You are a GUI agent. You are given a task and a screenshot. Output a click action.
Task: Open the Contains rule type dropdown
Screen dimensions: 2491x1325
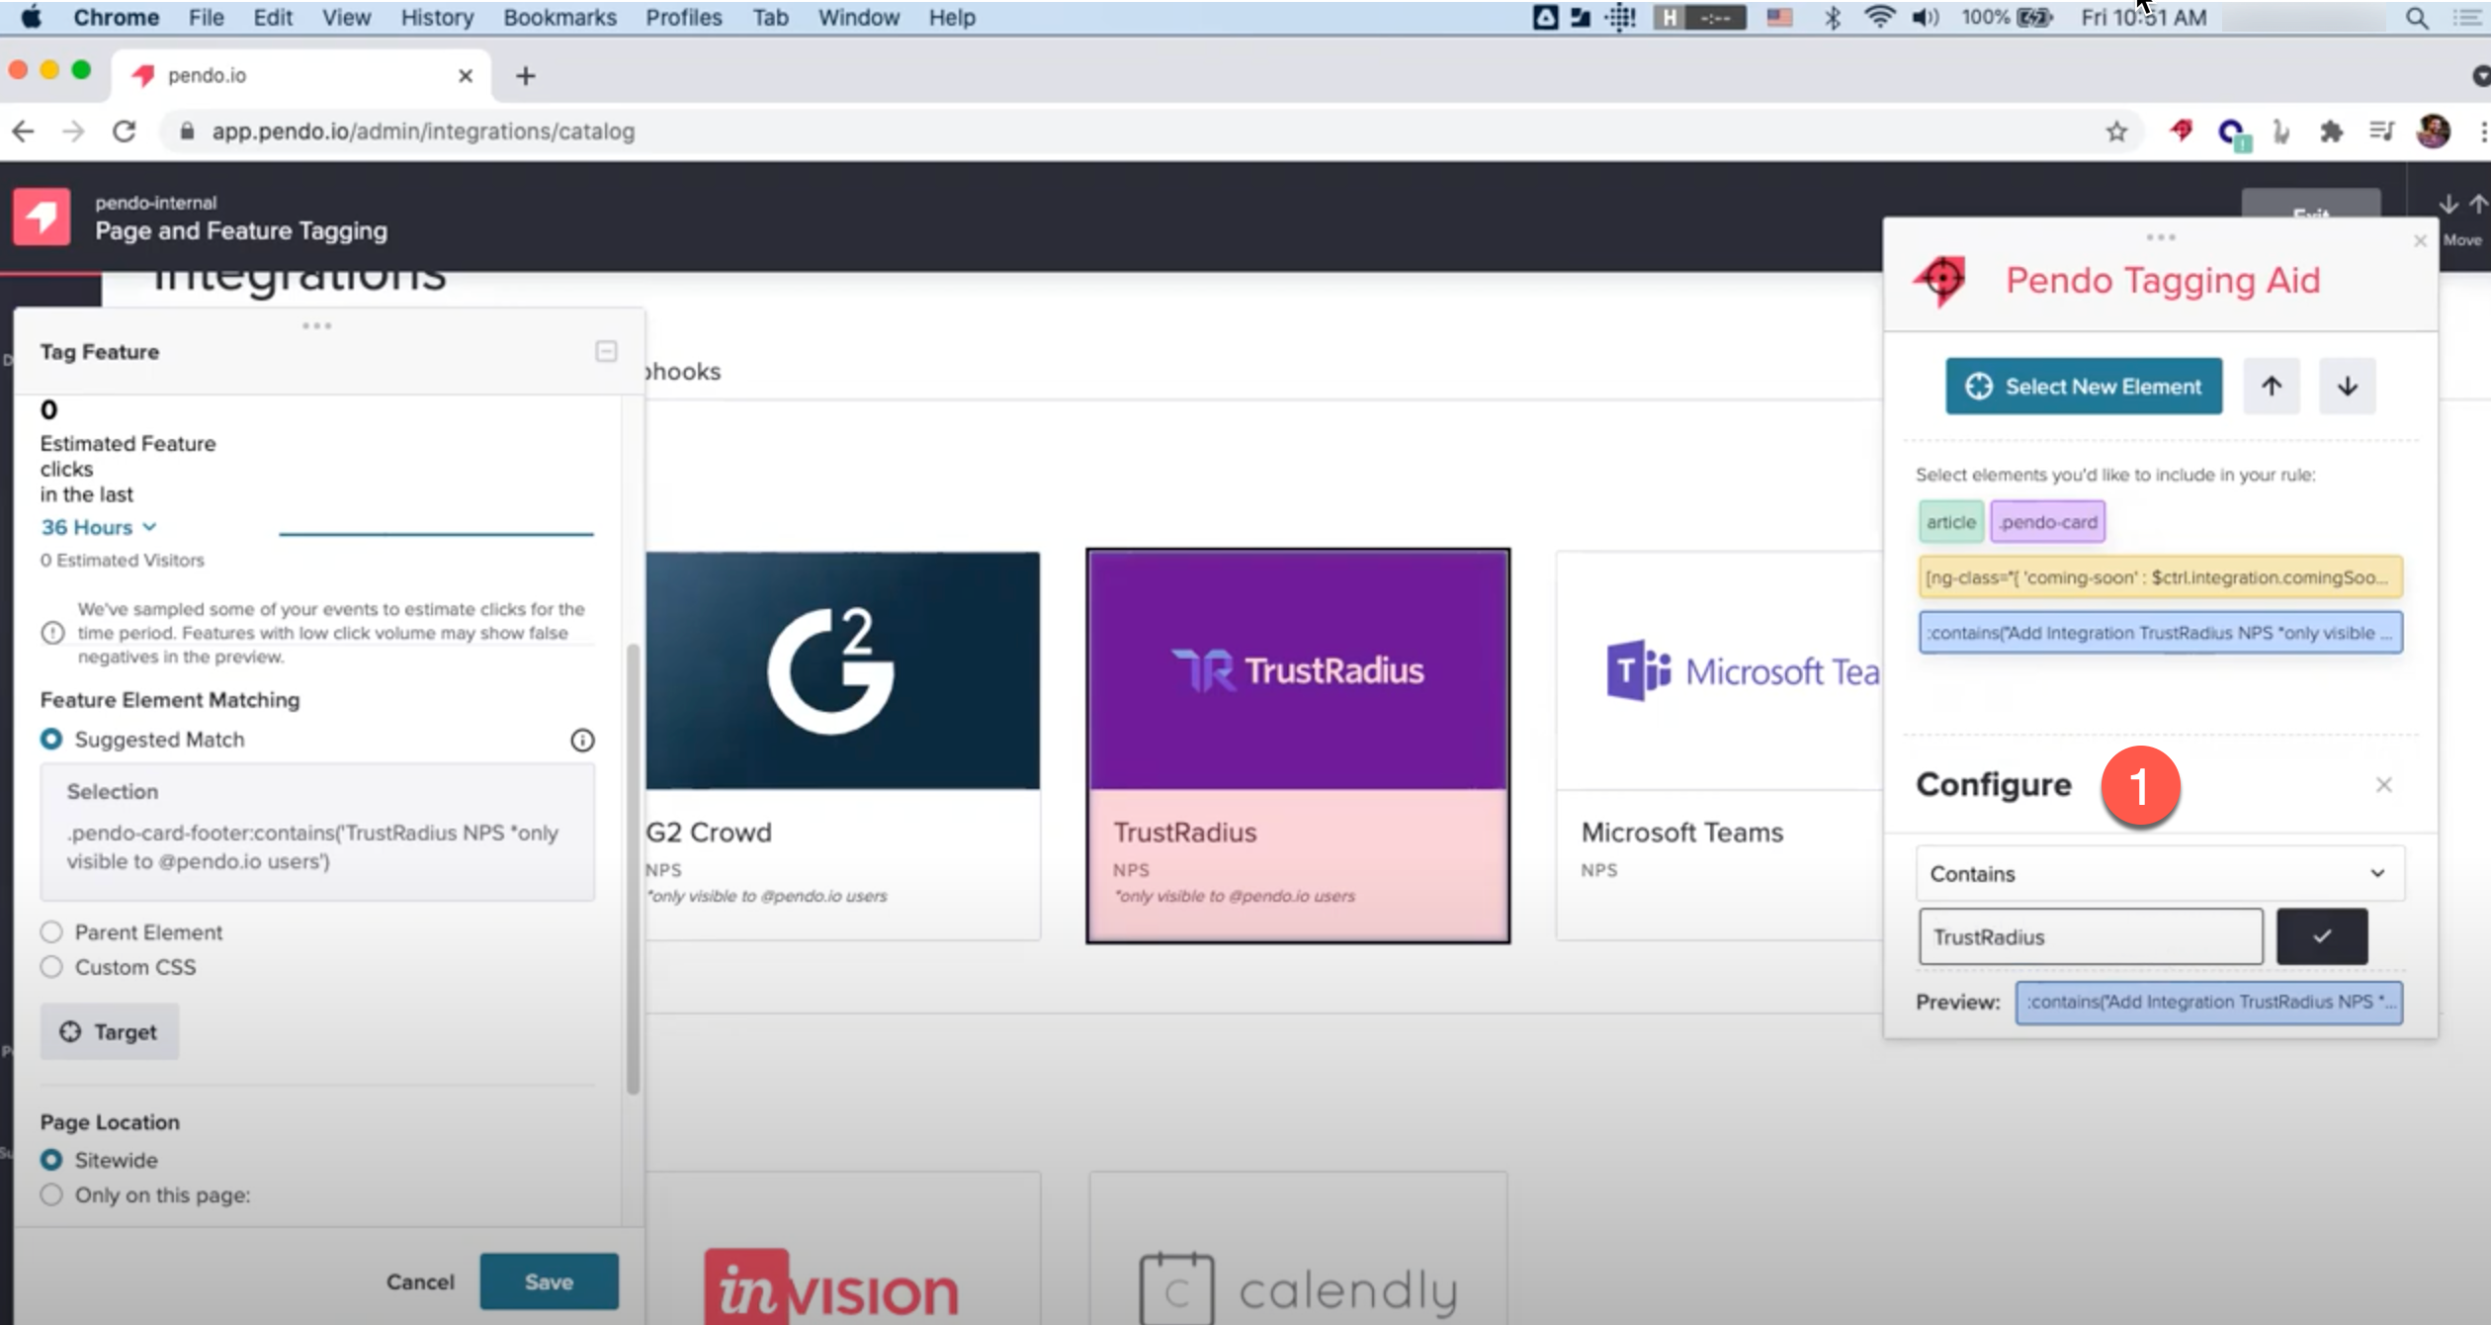(x=2161, y=874)
